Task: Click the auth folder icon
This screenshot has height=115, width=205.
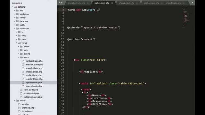Action: pos(21,50)
